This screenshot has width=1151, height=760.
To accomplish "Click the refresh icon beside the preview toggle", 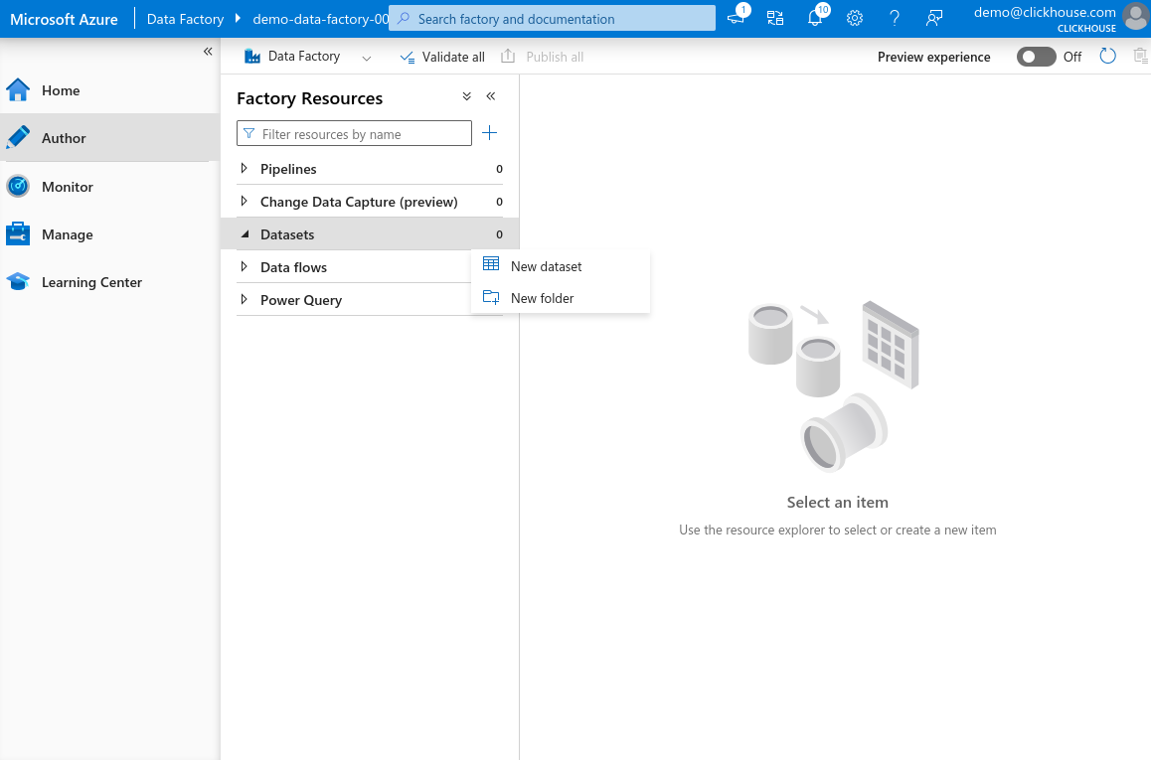I will coord(1108,57).
